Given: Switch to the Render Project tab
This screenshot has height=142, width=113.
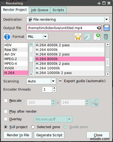Looking at the screenshot, I should (x=15, y=10).
